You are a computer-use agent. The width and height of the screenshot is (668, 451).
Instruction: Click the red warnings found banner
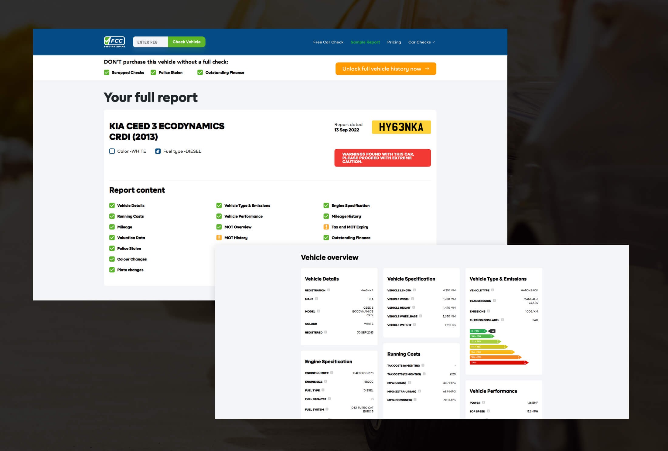(383, 158)
